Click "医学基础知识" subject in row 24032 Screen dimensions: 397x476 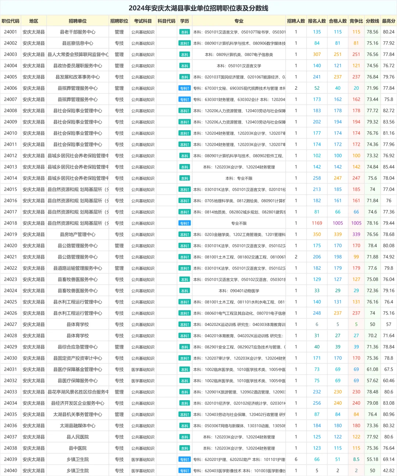click(x=143, y=381)
